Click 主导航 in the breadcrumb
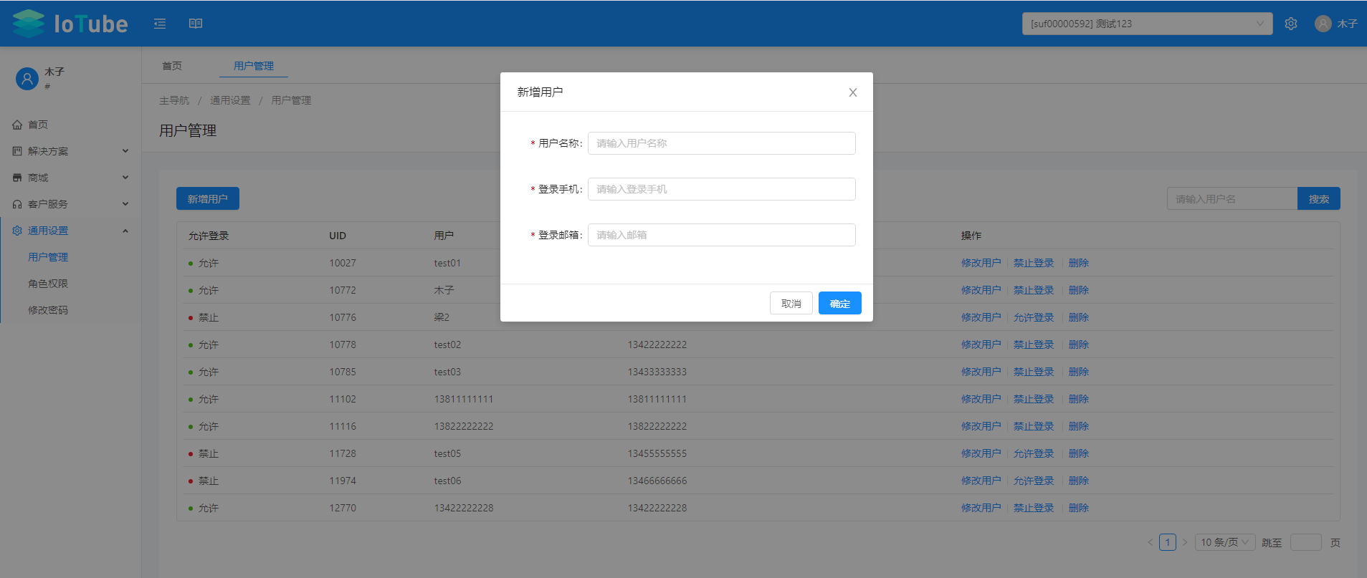This screenshot has height=578, width=1367. tap(174, 100)
